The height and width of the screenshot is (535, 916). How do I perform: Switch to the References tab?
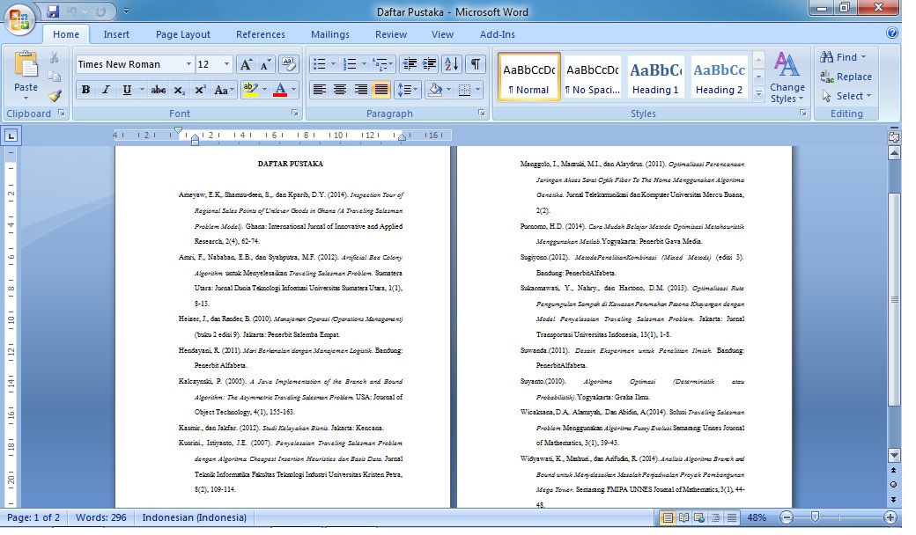click(x=261, y=34)
